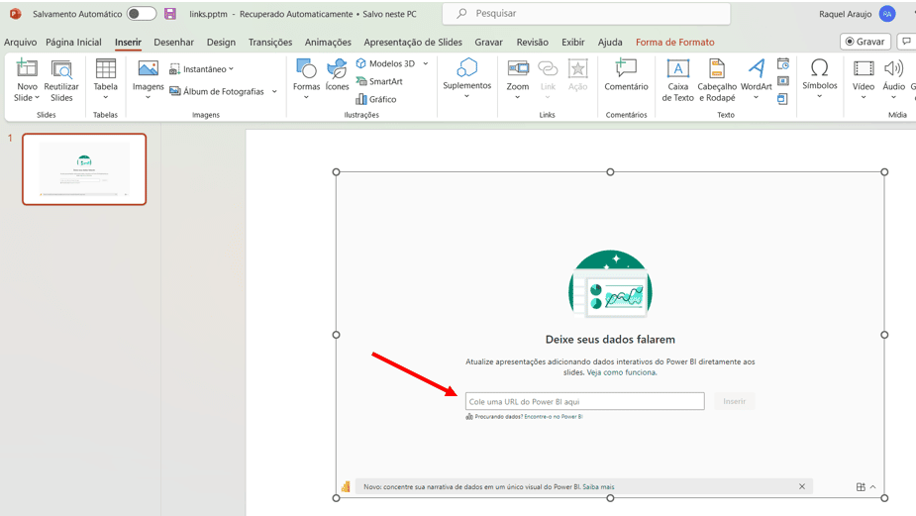Click the Power BI URL input field
This screenshot has width=916, height=516.
point(585,401)
